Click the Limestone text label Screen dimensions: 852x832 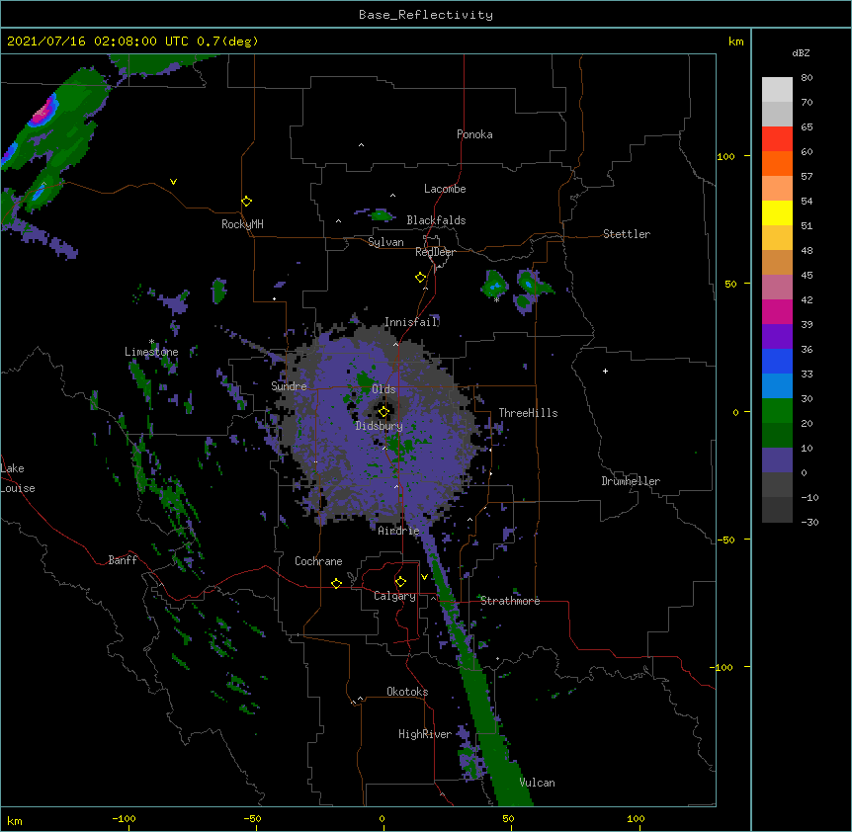click(151, 352)
